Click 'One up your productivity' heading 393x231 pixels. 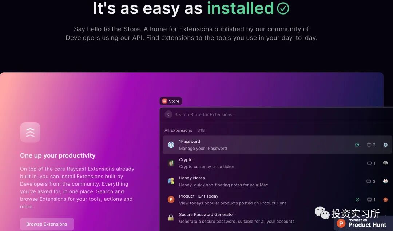pos(57,155)
